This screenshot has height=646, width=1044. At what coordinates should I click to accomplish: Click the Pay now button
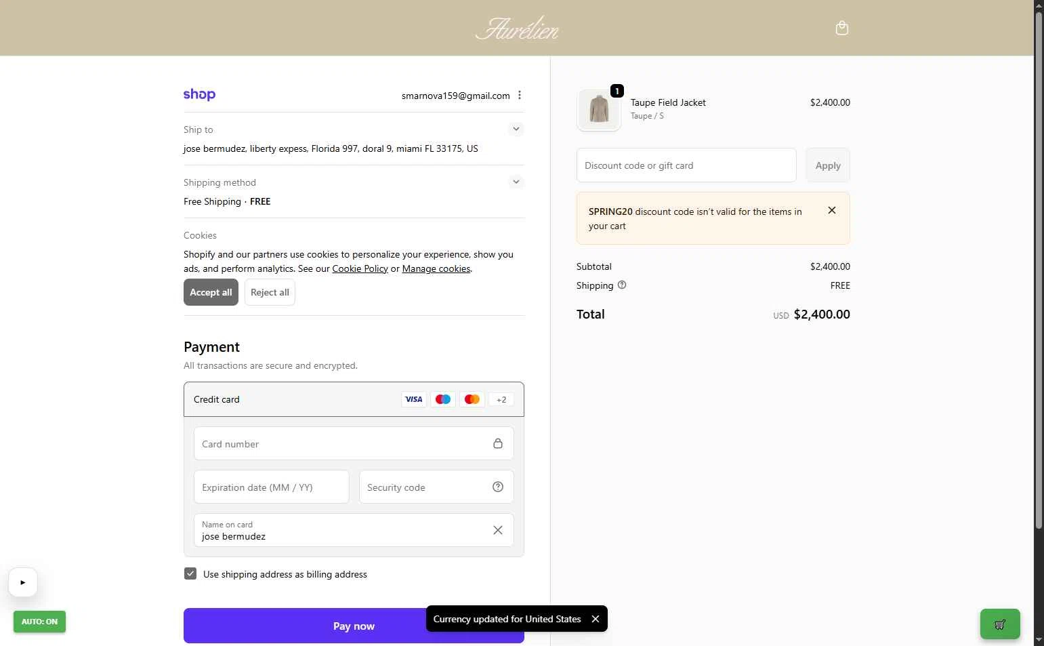pos(354,626)
